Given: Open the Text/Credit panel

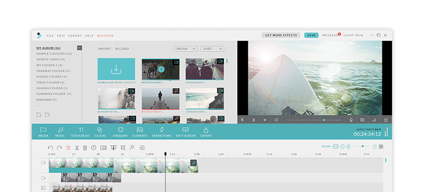Looking at the screenshot, I should point(80,132).
